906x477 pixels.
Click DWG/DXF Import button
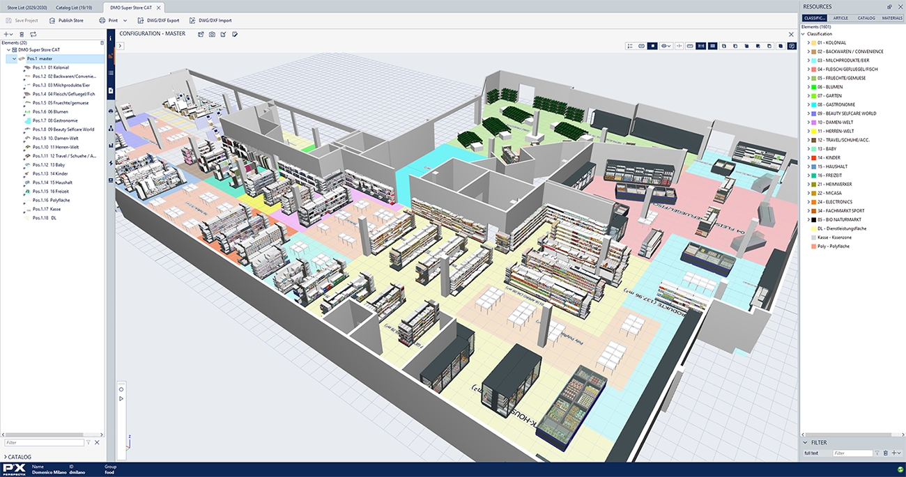pos(210,21)
